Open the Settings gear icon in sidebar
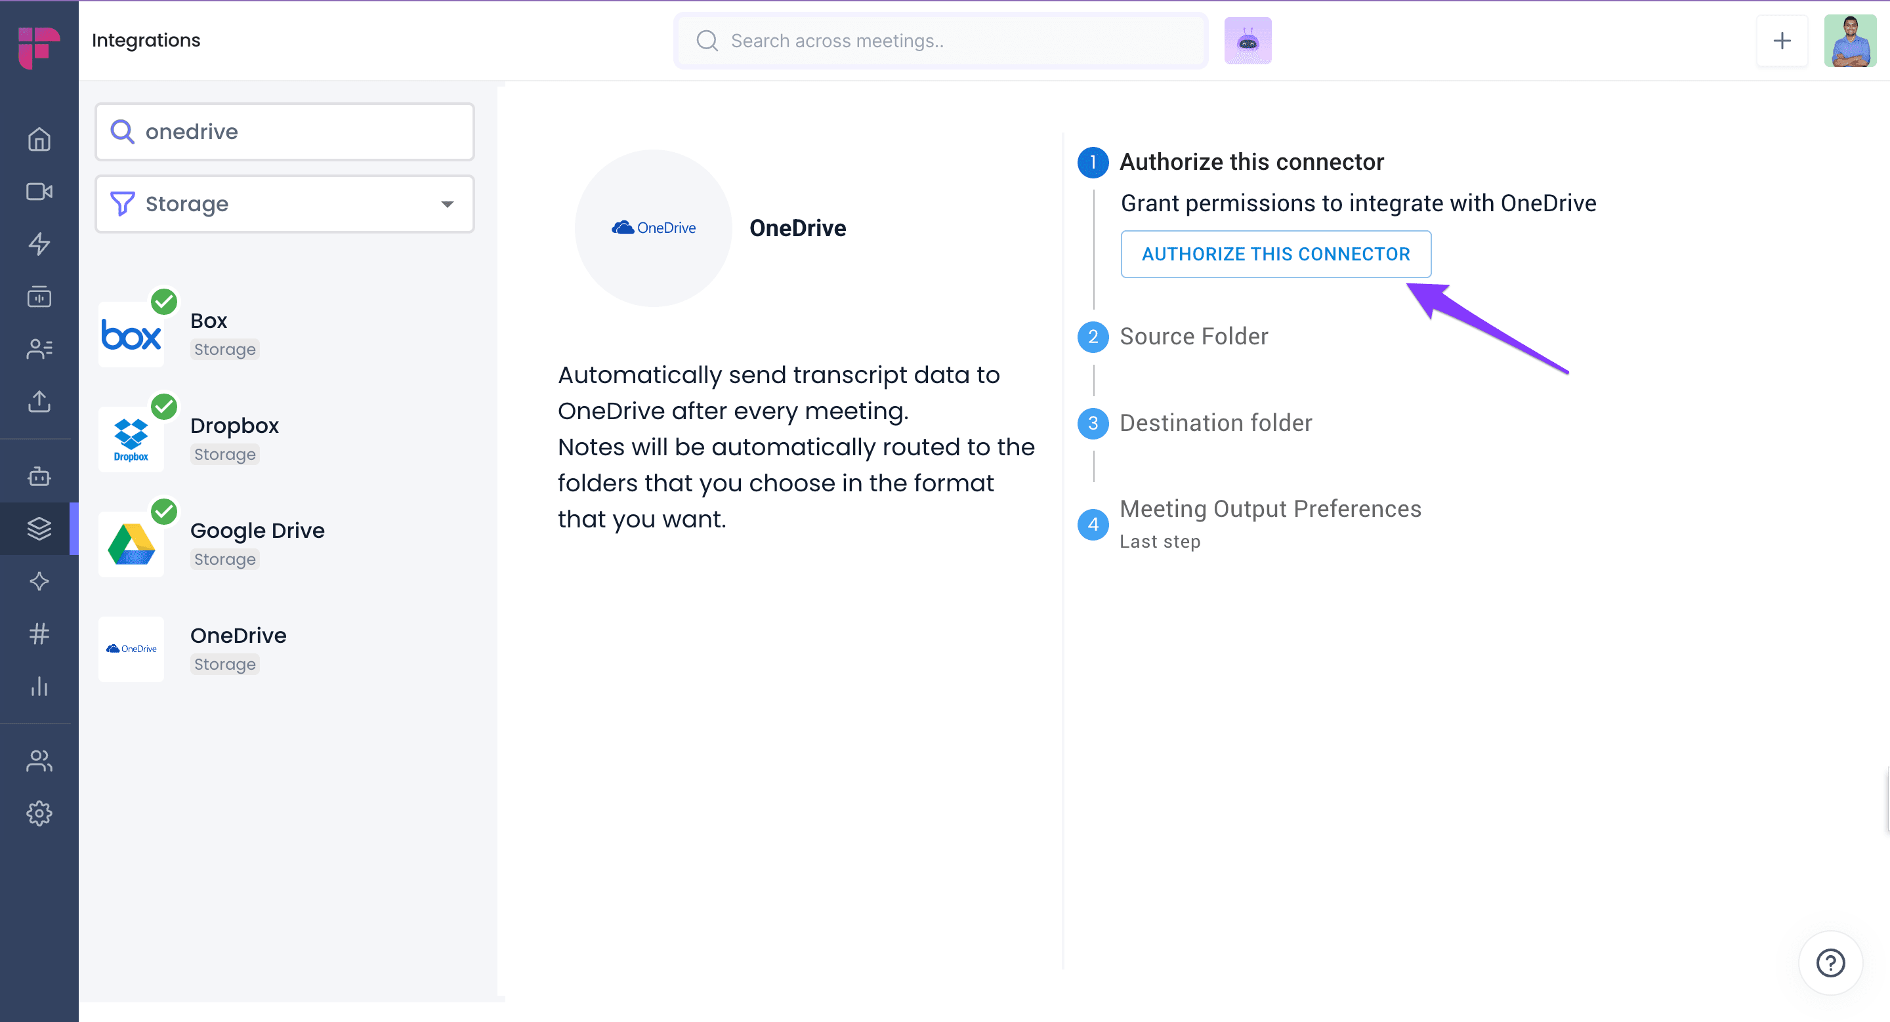1890x1022 pixels. tap(39, 813)
